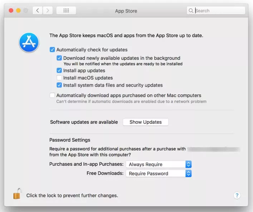253x212 pixels.
Task: Click 'You will be notified' note text
Action: coord(123,64)
